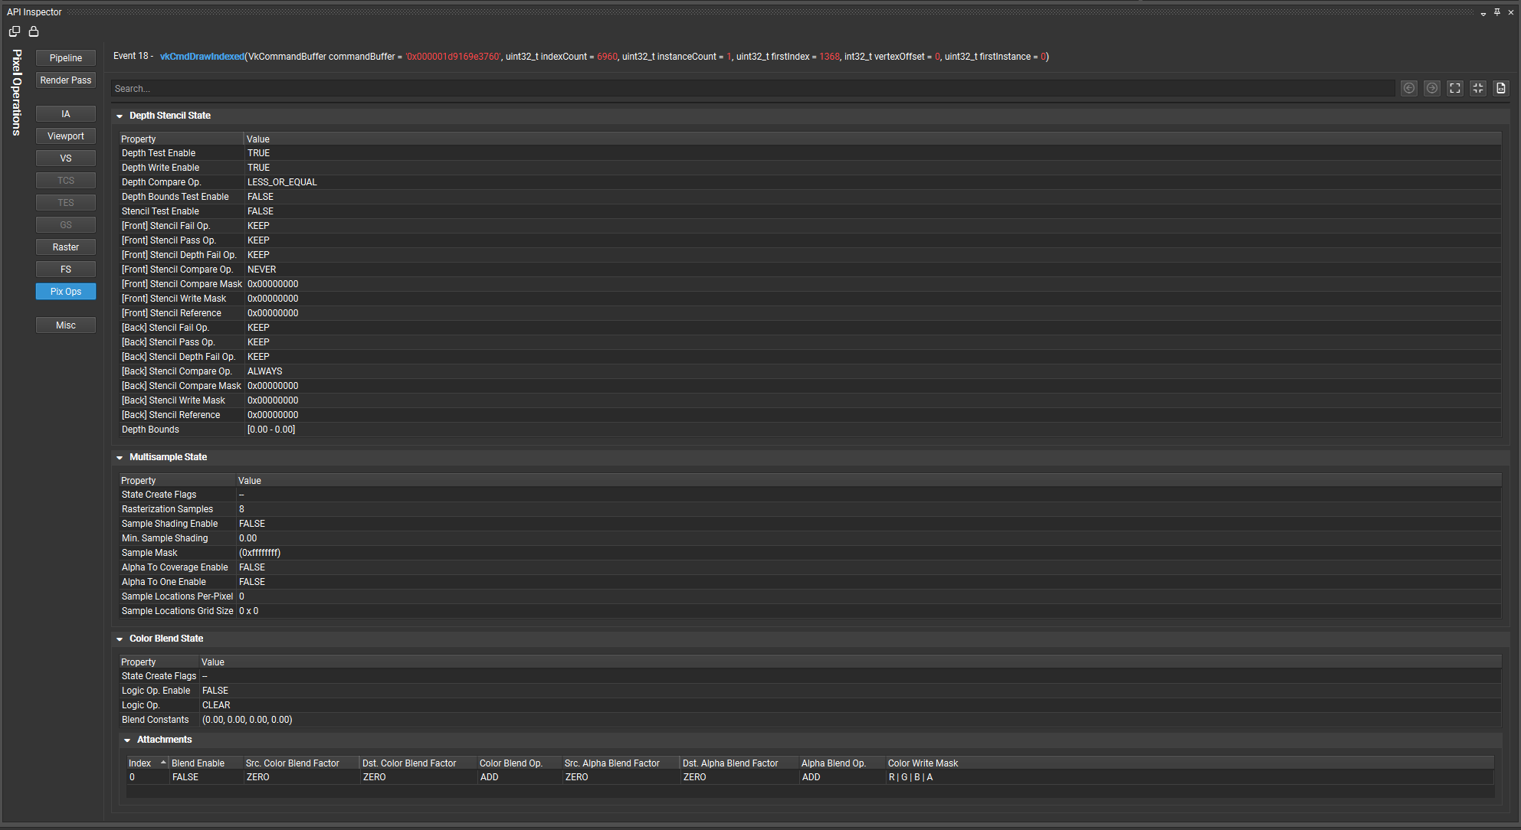Collapse the Multisample State section
The height and width of the screenshot is (830, 1521).
(120, 456)
